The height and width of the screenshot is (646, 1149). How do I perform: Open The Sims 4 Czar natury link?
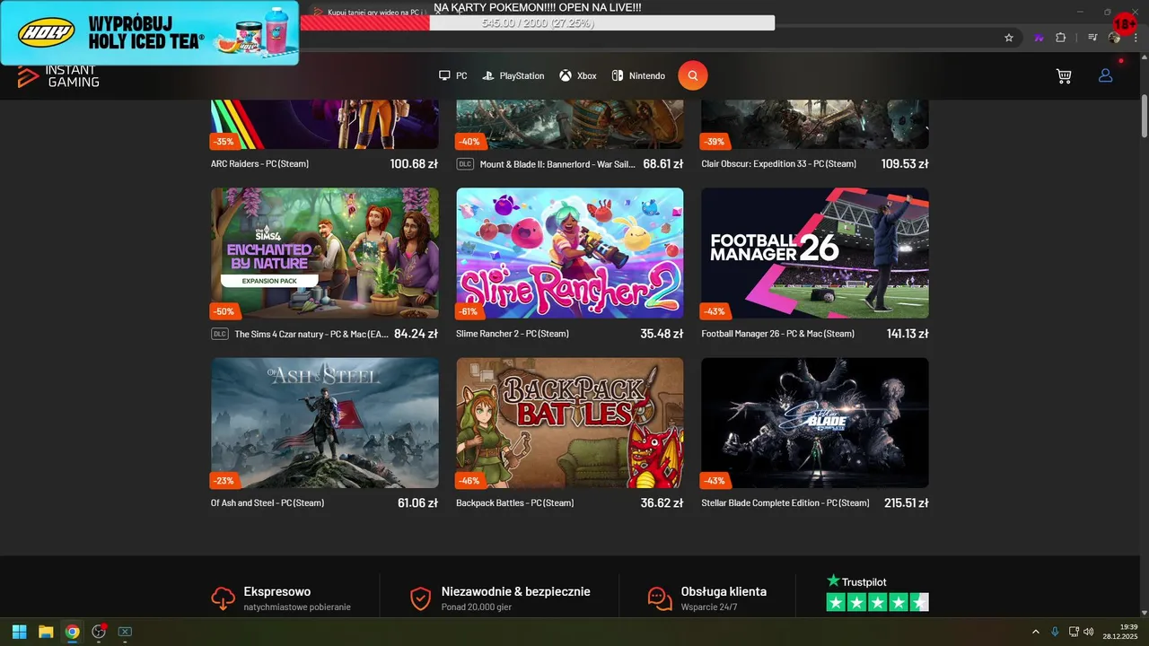pos(311,334)
